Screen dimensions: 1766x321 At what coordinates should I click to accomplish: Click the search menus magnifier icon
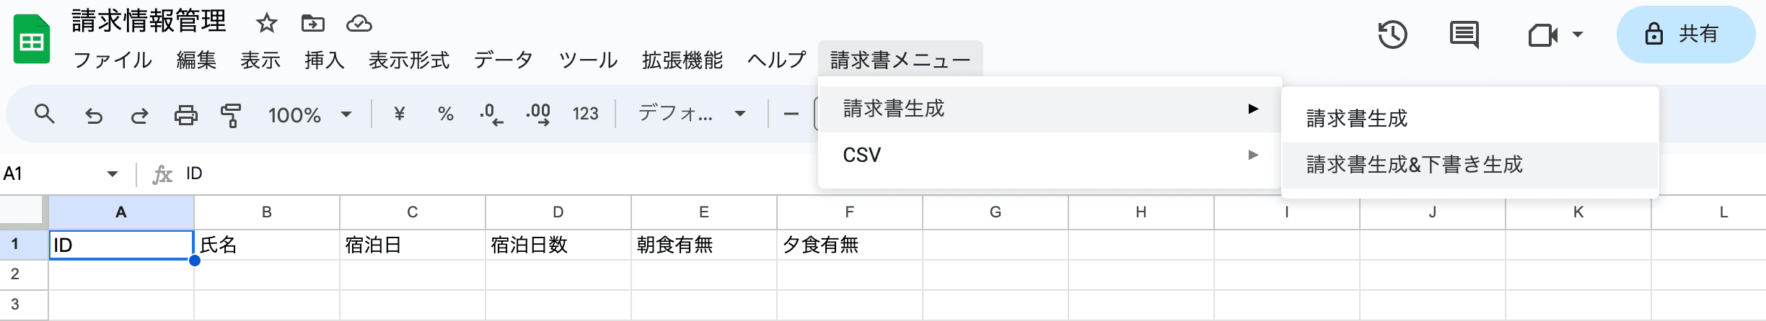click(44, 114)
